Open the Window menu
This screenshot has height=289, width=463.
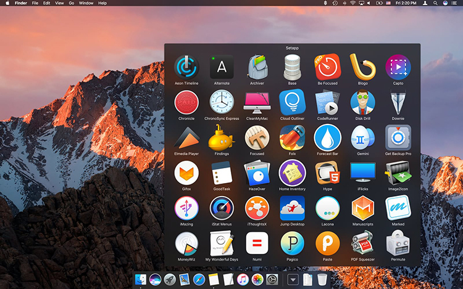click(x=86, y=3)
